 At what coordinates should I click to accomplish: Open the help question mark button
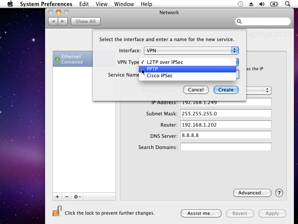279,193
